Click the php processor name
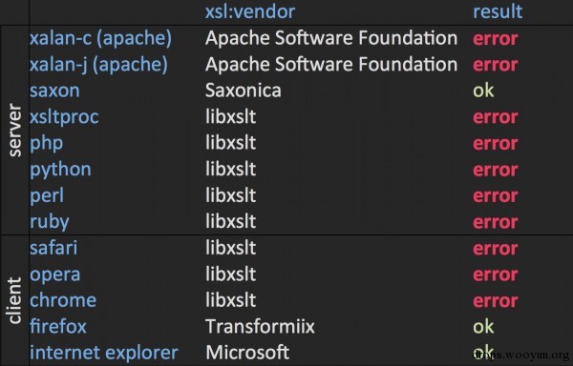 click(47, 144)
